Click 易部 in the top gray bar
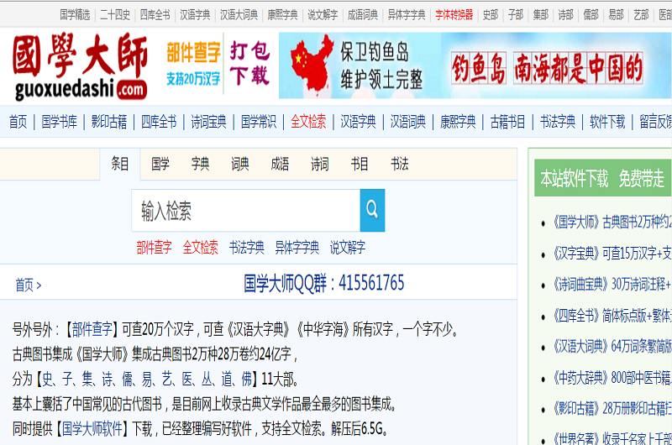 pos(616,15)
